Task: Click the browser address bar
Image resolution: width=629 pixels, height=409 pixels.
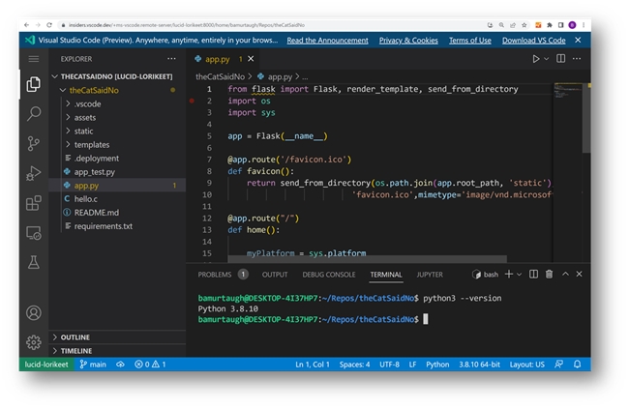Action: [x=273, y=25]
